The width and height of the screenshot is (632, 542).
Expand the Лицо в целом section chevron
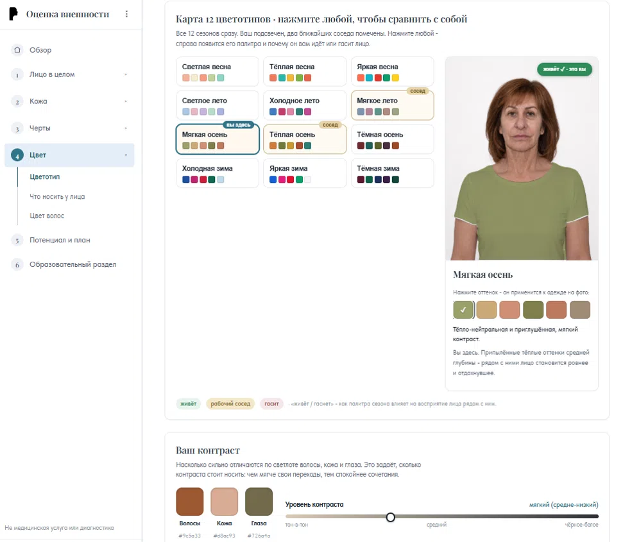coord(126,74)
